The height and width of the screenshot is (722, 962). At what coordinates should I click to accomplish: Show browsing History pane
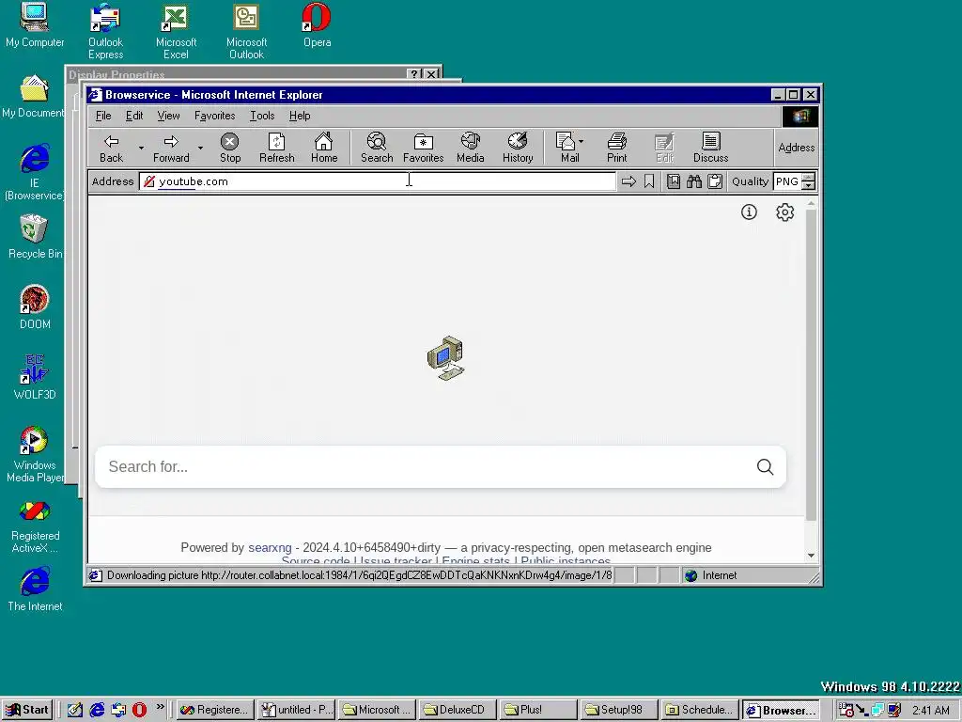(x=518, y=148)
